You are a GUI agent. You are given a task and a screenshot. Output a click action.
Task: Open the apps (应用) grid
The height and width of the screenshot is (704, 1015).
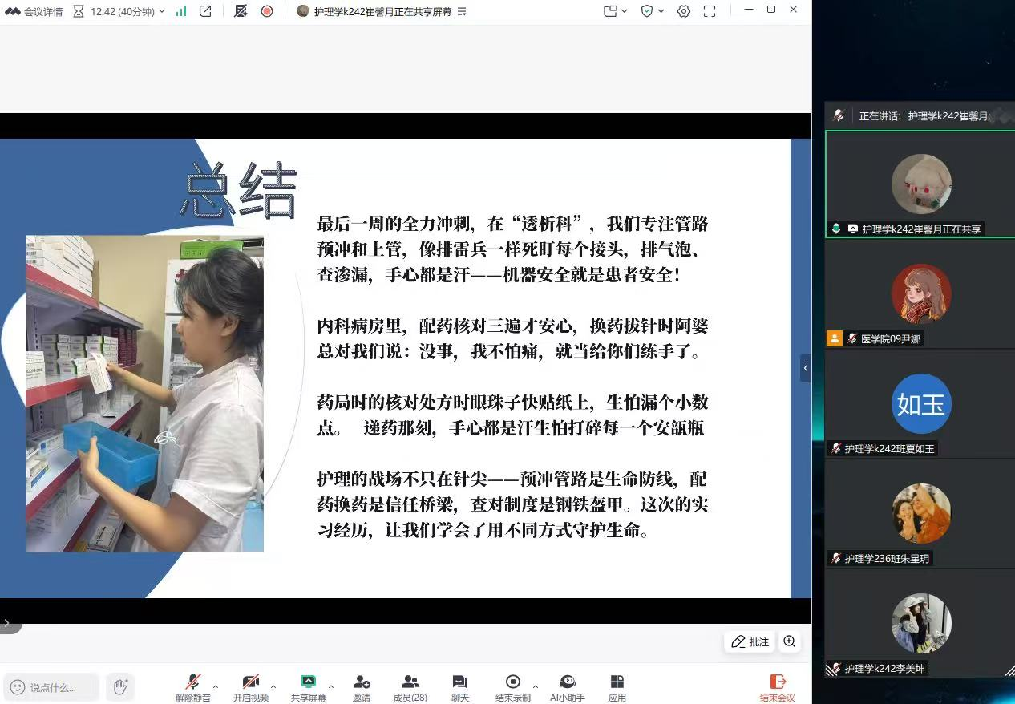[617, 686]
